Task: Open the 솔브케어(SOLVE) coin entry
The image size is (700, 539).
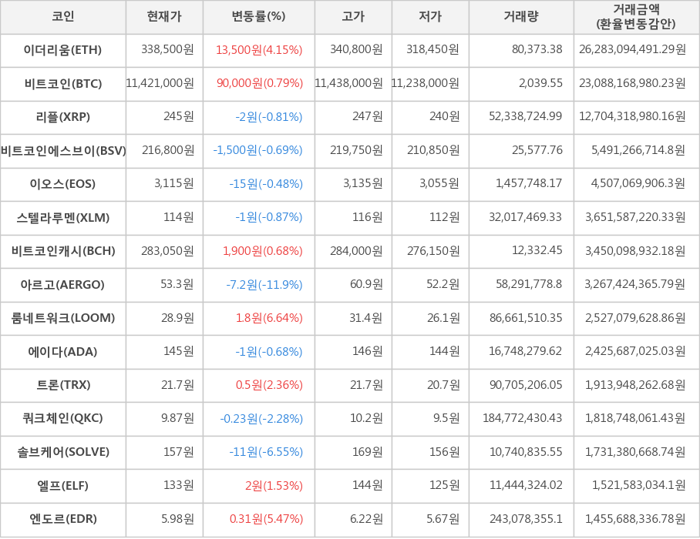Action: pos(63,452)
